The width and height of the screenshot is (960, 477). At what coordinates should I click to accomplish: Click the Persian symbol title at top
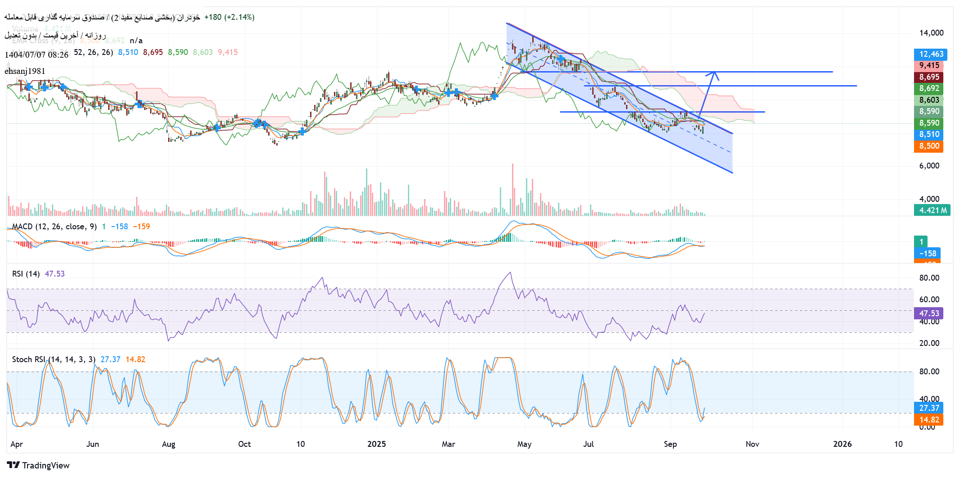pos(102,17)
